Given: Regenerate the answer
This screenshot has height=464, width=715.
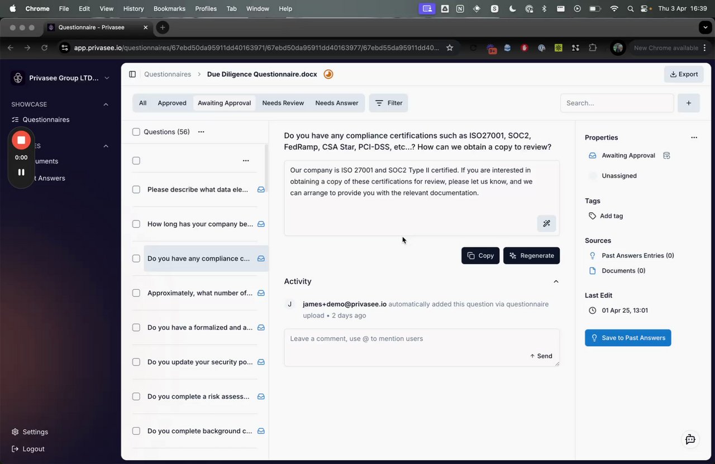Looking at the screenshot, I should point(531,256).
